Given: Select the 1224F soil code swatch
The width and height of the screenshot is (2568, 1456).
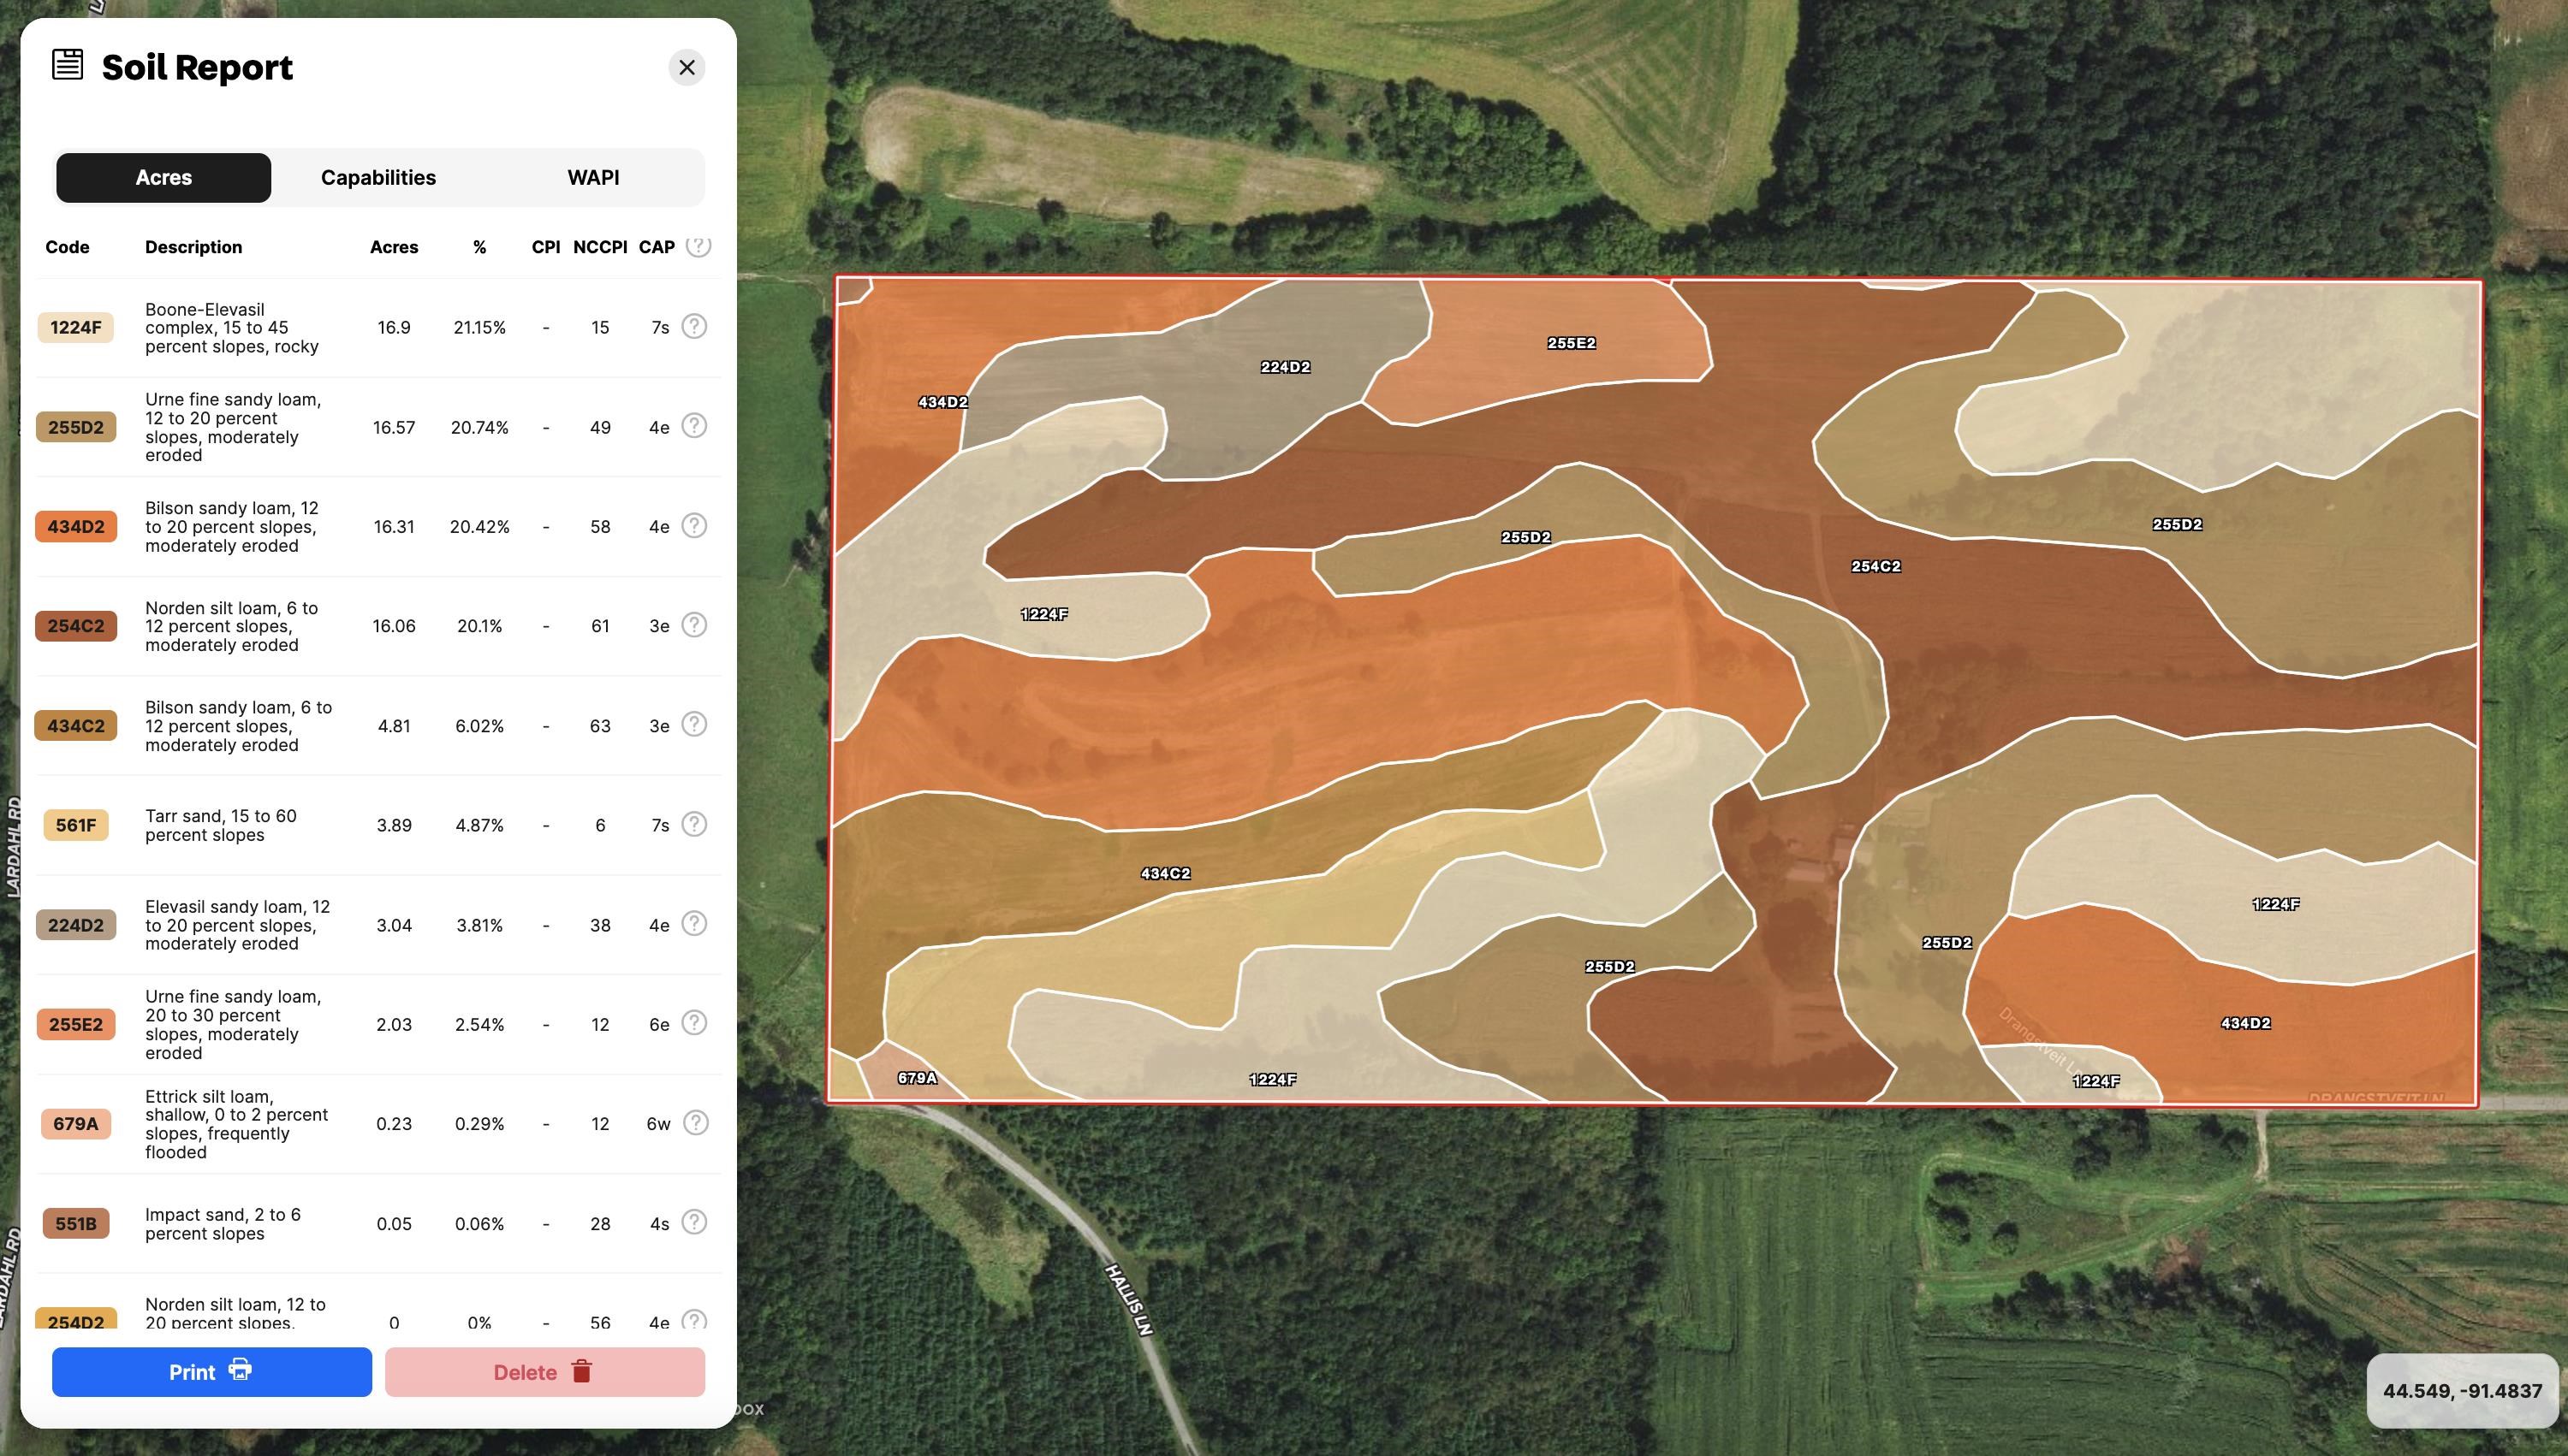Looking at the screenshot, I should 76,327.
